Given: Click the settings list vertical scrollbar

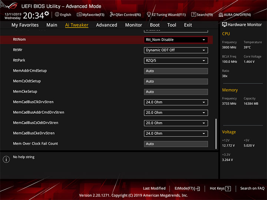Looking at the screenshot, I should [x=216, y=134].
